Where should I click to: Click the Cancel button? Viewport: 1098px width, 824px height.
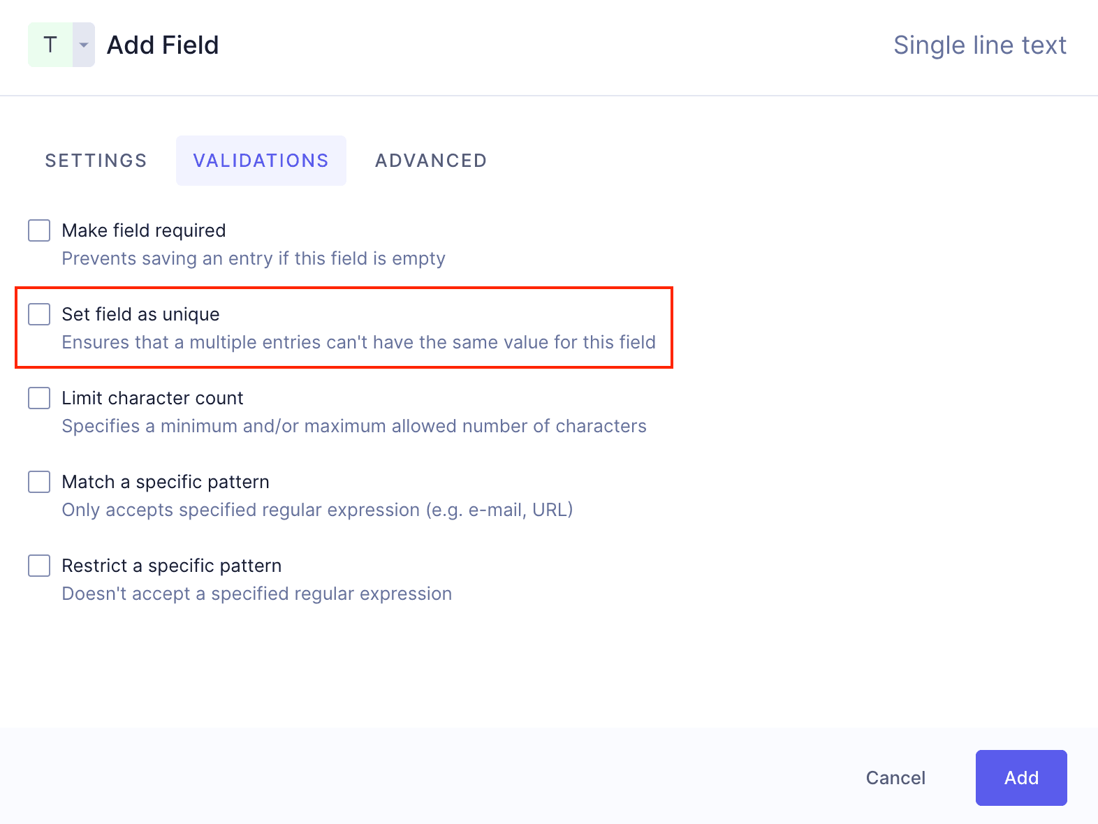895,777
